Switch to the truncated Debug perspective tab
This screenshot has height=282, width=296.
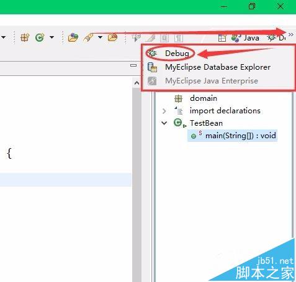tap(276, 38)
